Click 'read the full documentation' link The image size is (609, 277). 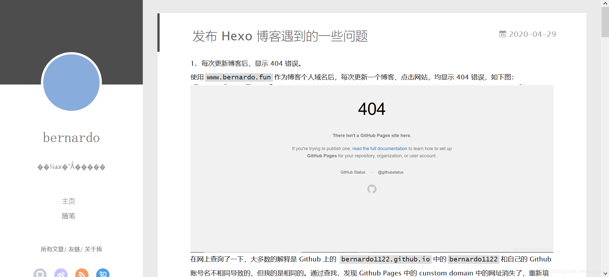click(x=380, y=148)
